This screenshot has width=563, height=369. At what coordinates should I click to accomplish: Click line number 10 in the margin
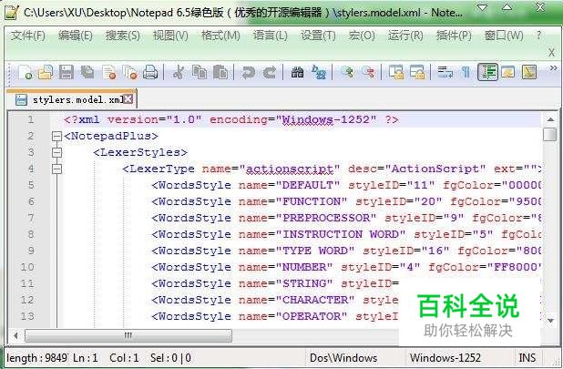coord(27,267)
